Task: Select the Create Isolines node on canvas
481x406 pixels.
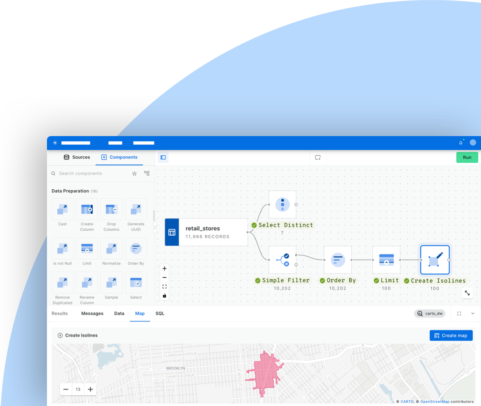Action: [435, 260]
